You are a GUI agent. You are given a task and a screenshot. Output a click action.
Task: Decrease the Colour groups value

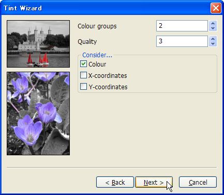[x=213, y=28]
